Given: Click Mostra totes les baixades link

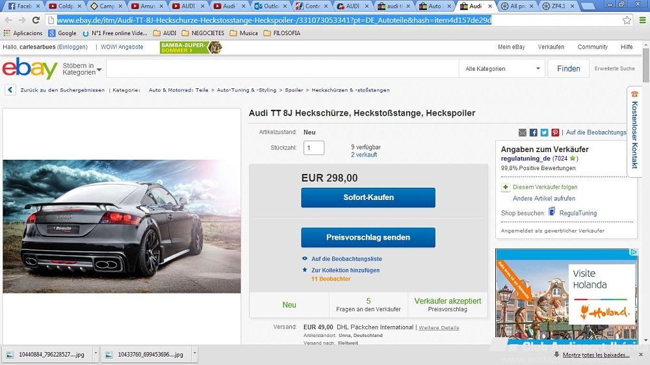Looking at the screenshot, I should (x=595, y=355).
